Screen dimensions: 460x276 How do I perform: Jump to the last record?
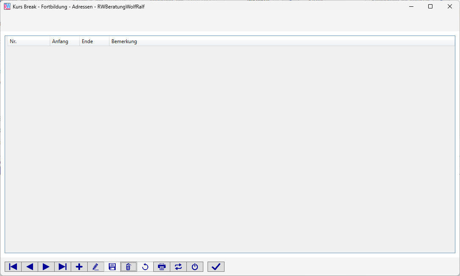[x=63, y=267]
